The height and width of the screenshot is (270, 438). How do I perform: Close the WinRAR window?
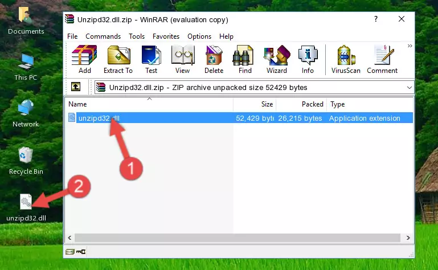click(402, 19)
